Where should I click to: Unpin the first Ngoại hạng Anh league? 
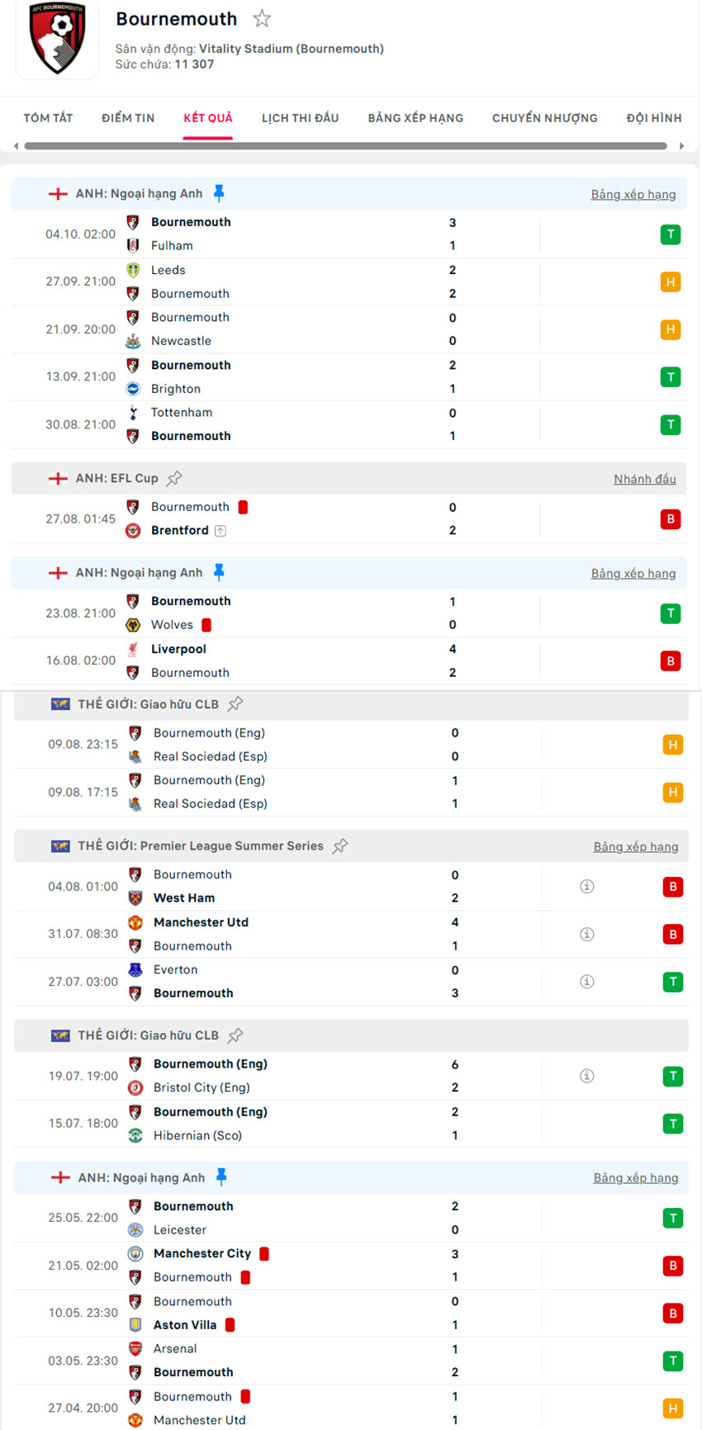point(219,193)
